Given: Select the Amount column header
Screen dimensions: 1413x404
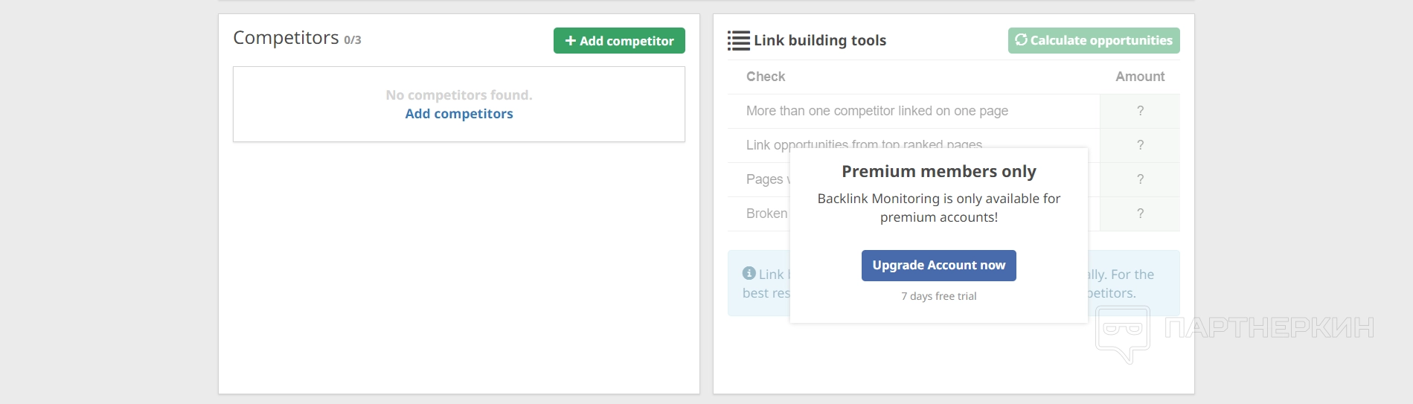Looking at the screenshot, I should (1140, 77).
